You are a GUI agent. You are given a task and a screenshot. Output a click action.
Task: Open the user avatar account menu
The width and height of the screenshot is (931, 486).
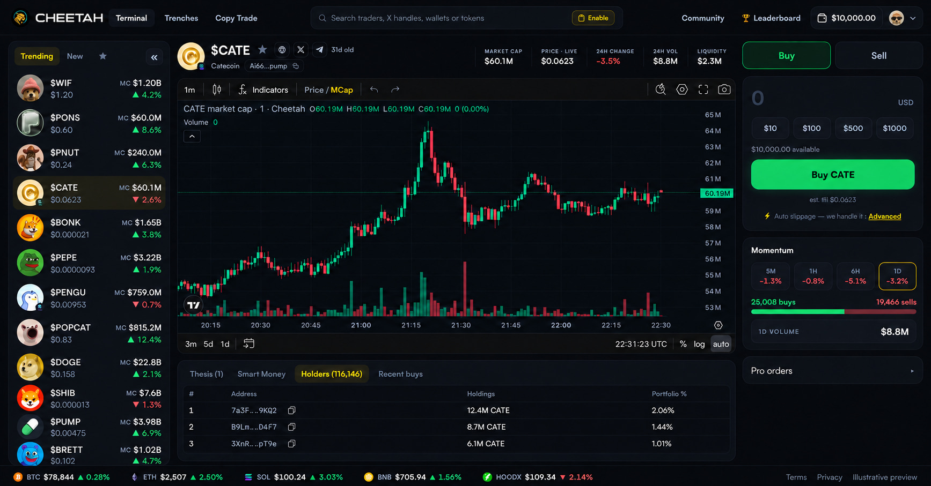pyautogui.click(x=902, y=18)
